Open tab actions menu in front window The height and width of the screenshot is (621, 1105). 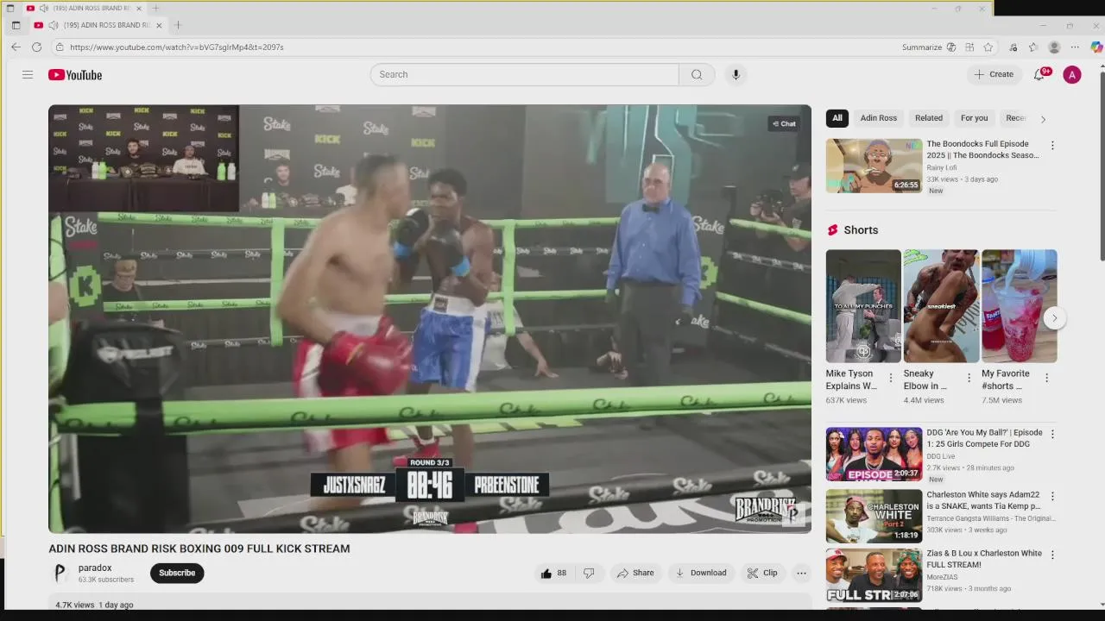tap(16, 25)
